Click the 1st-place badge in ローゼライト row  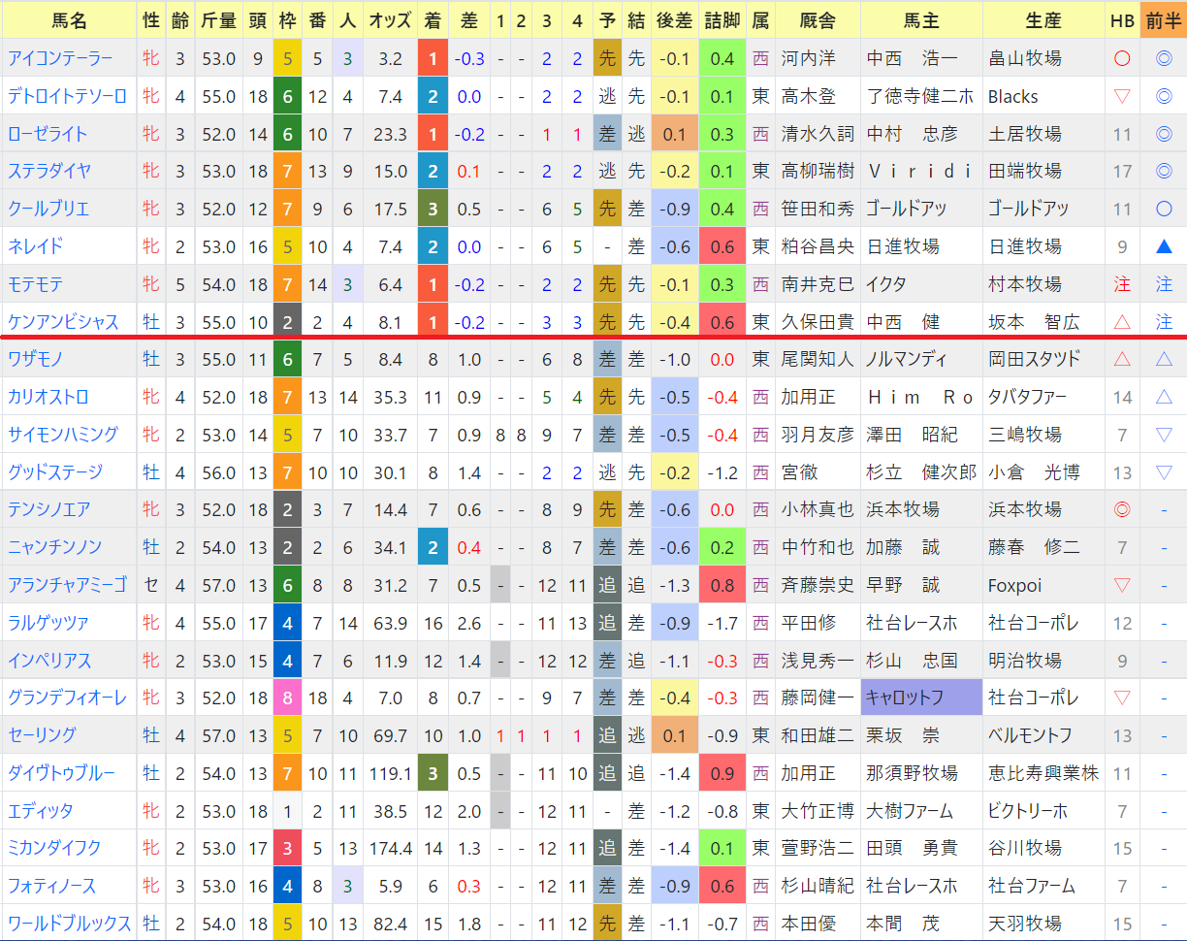(433, 134)
